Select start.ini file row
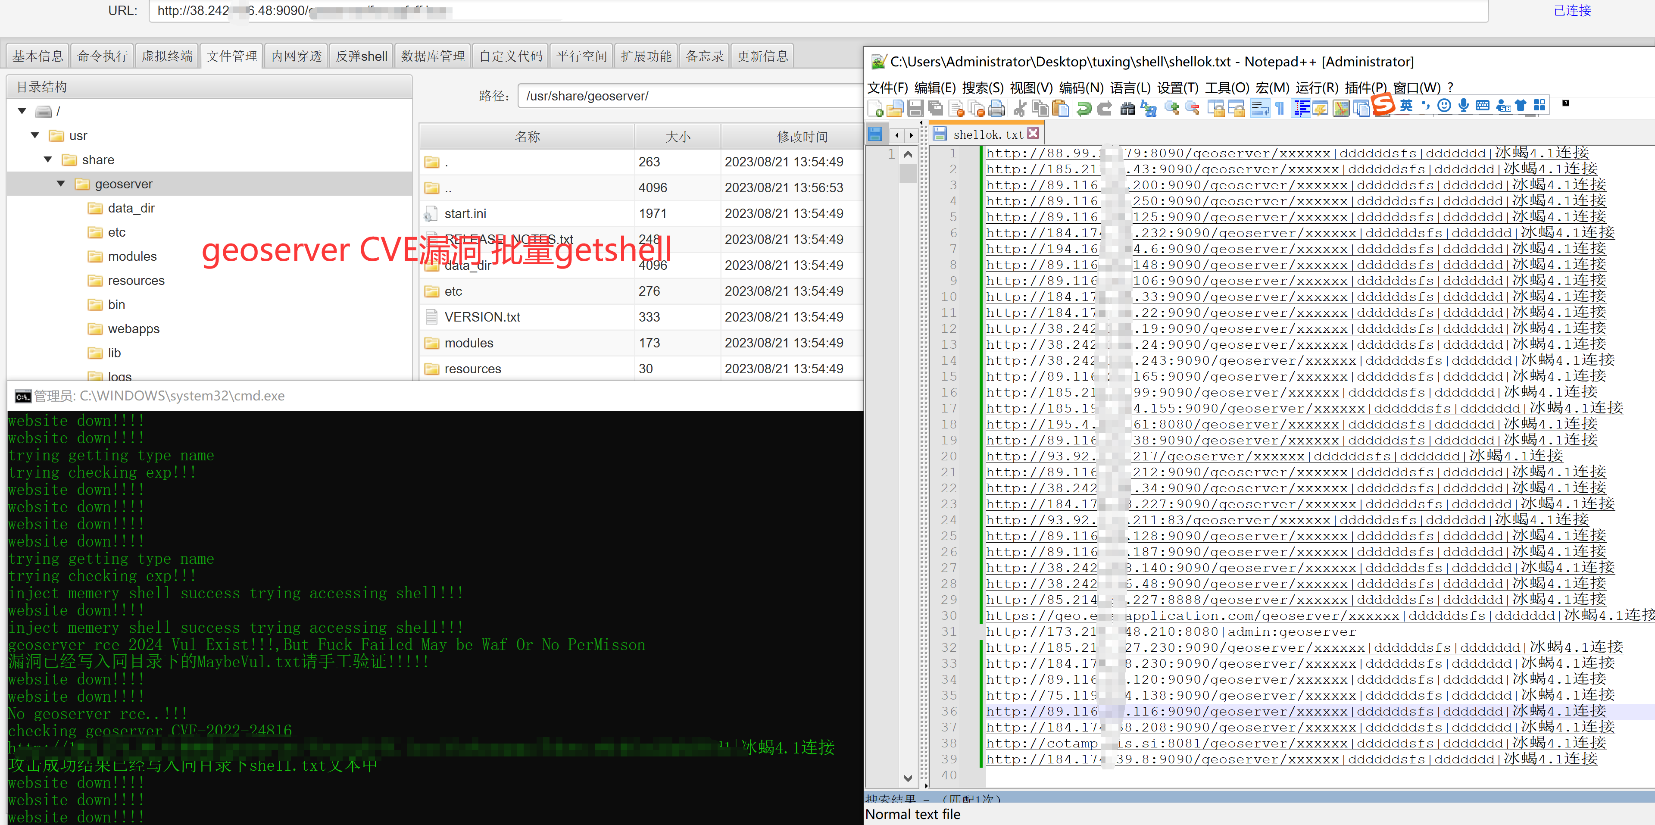This screenshot has height=825, width=1655. tap(640, 213)
